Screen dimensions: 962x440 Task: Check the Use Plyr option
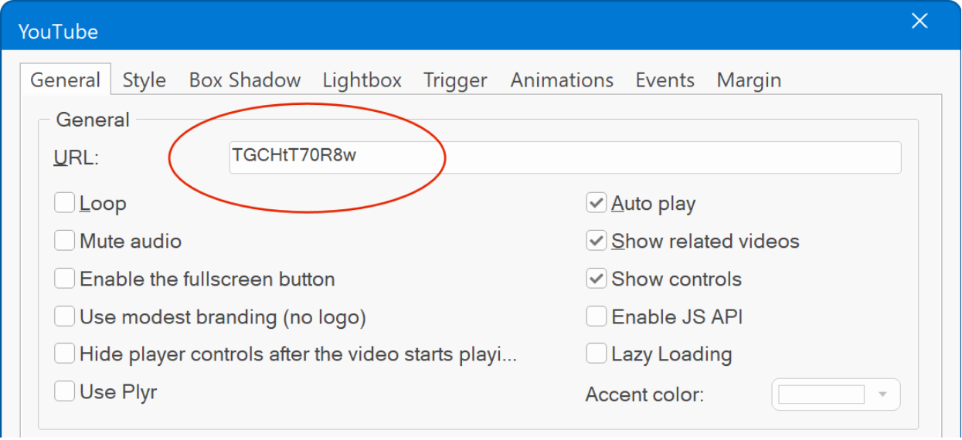65,391
